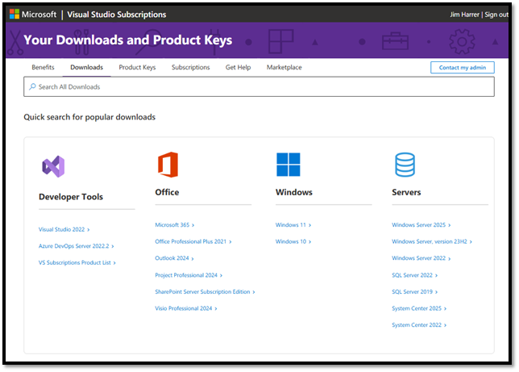The width and height of the screenshot is (519, 372).
Task: Click the Sign out link
Action: [495, 15]
